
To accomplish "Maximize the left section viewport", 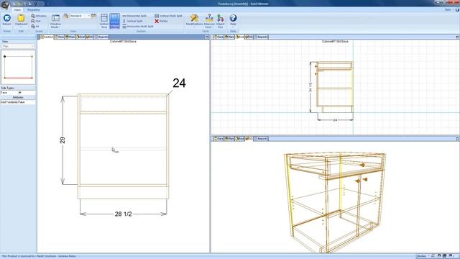I will click(x=207, y=37).
